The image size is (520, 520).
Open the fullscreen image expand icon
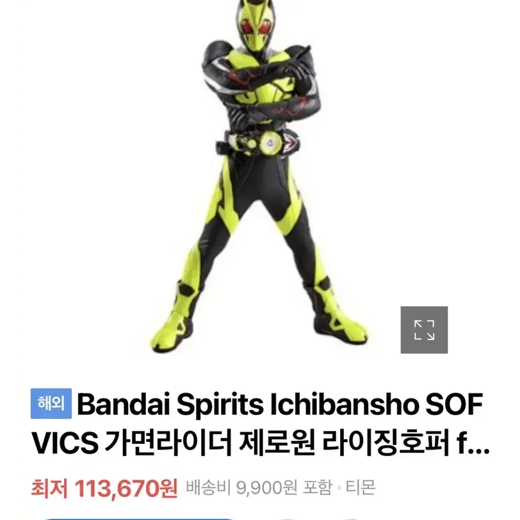click(x=424, y=330)
